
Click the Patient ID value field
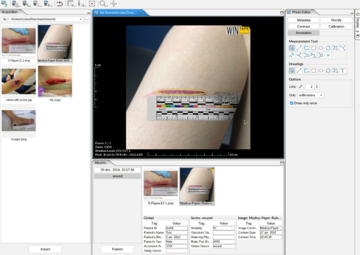pyautogui.click(x=176, y=228)
